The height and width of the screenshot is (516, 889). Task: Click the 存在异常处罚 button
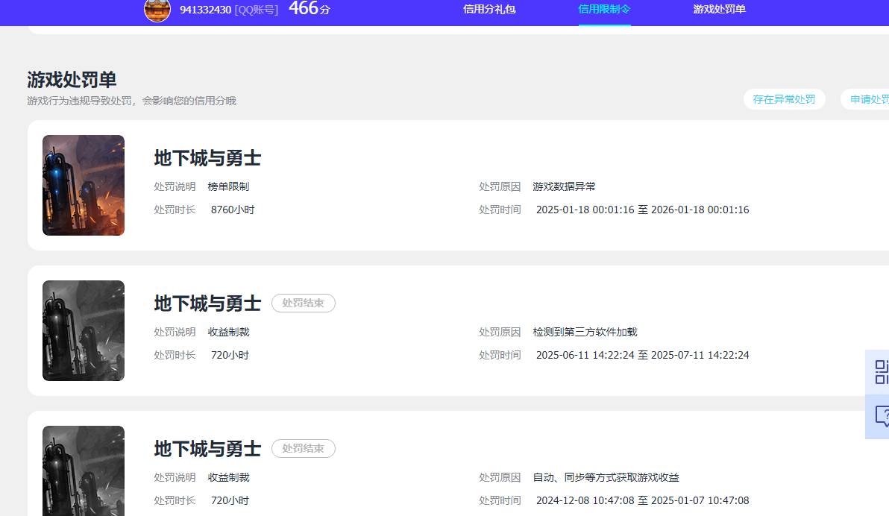(784, 98)
